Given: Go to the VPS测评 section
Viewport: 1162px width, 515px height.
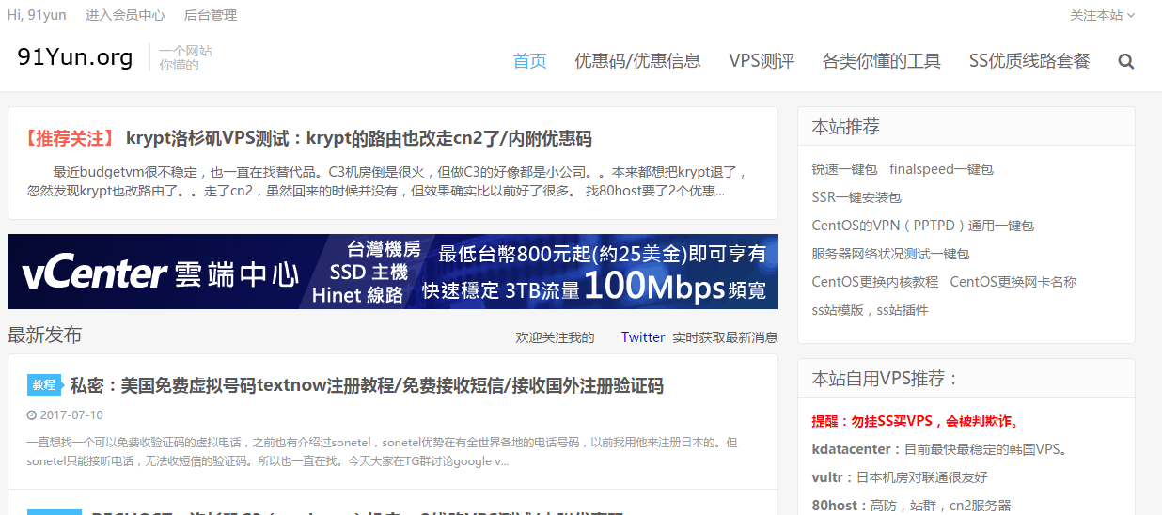Looking at the screenshot, I should point(761,61).
